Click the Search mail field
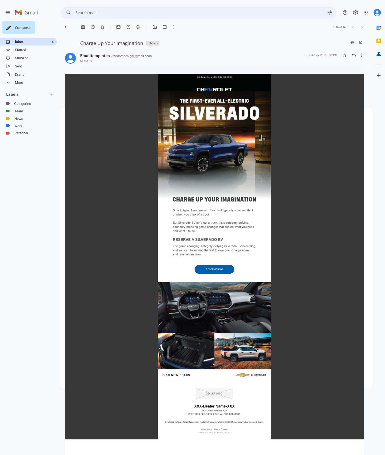Viewport: 385px width, 455px height. tap(198, 13)
